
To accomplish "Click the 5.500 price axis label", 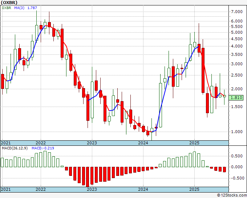I will [236, 26].
